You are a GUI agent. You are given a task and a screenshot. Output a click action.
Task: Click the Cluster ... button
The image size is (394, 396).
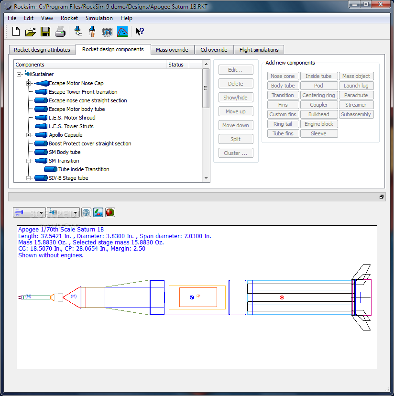(236, 153)
